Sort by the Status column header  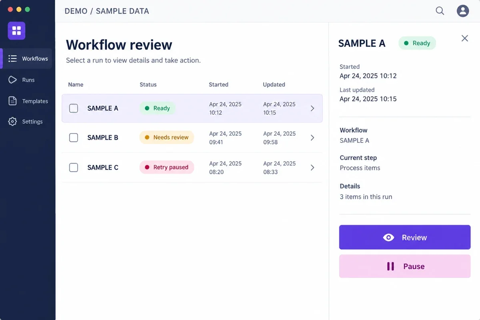[x=148, y=84]
